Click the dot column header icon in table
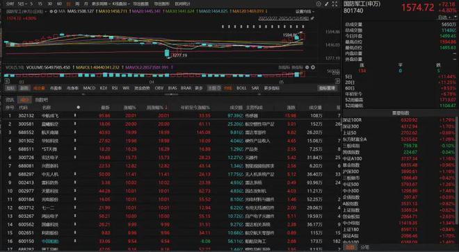The width and height of the screenshot is (459, 252). click(x=78, y=108)
